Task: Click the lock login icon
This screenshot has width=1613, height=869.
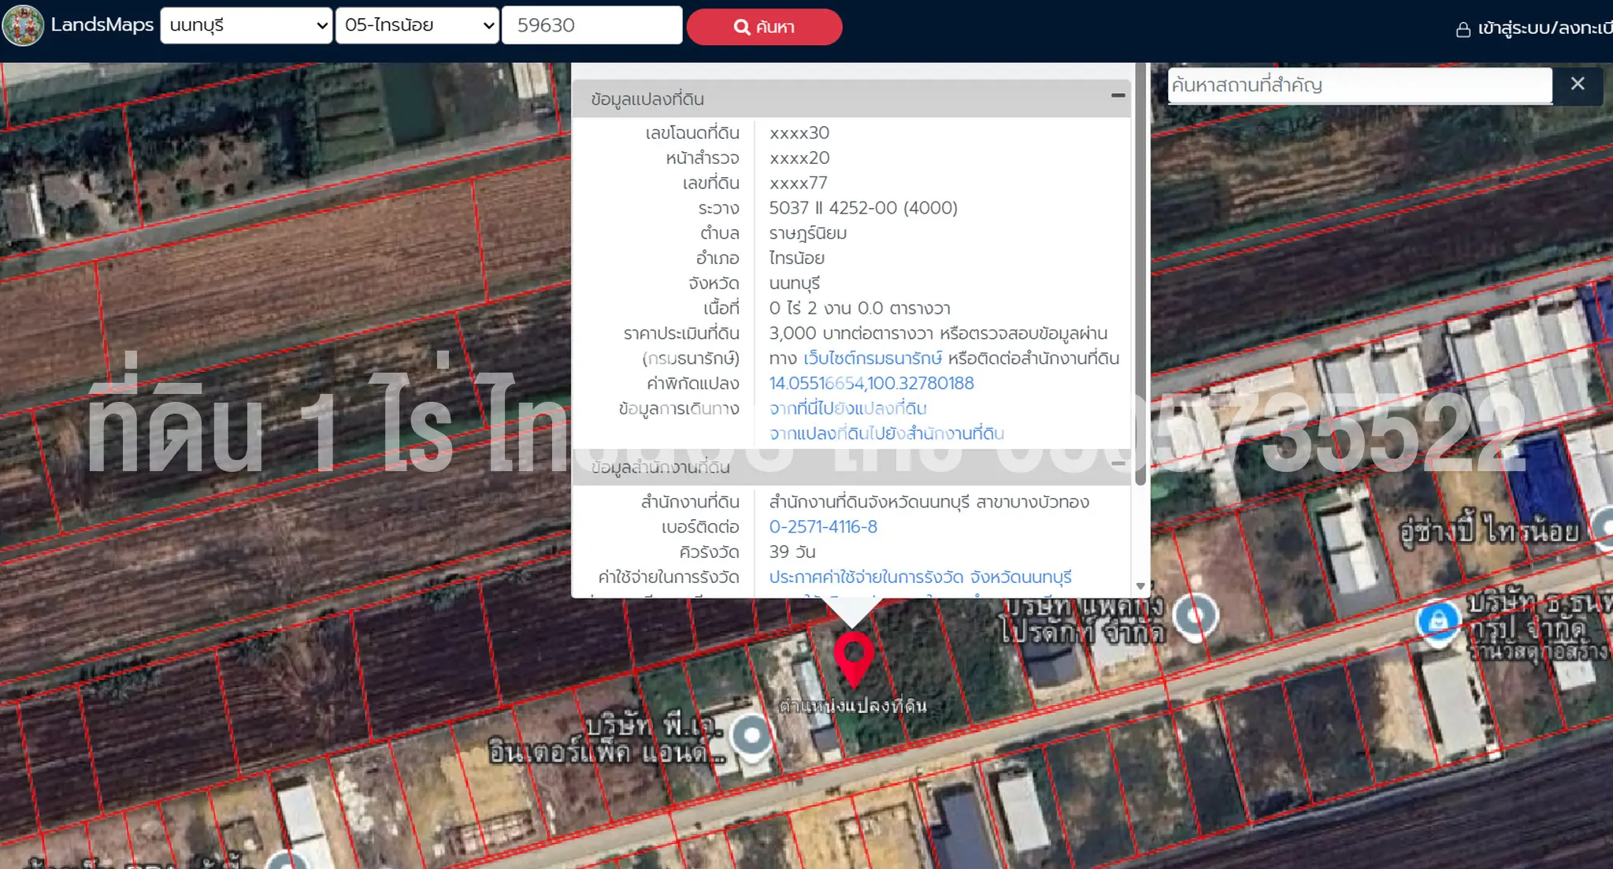Action: (x=1463, y=30)
